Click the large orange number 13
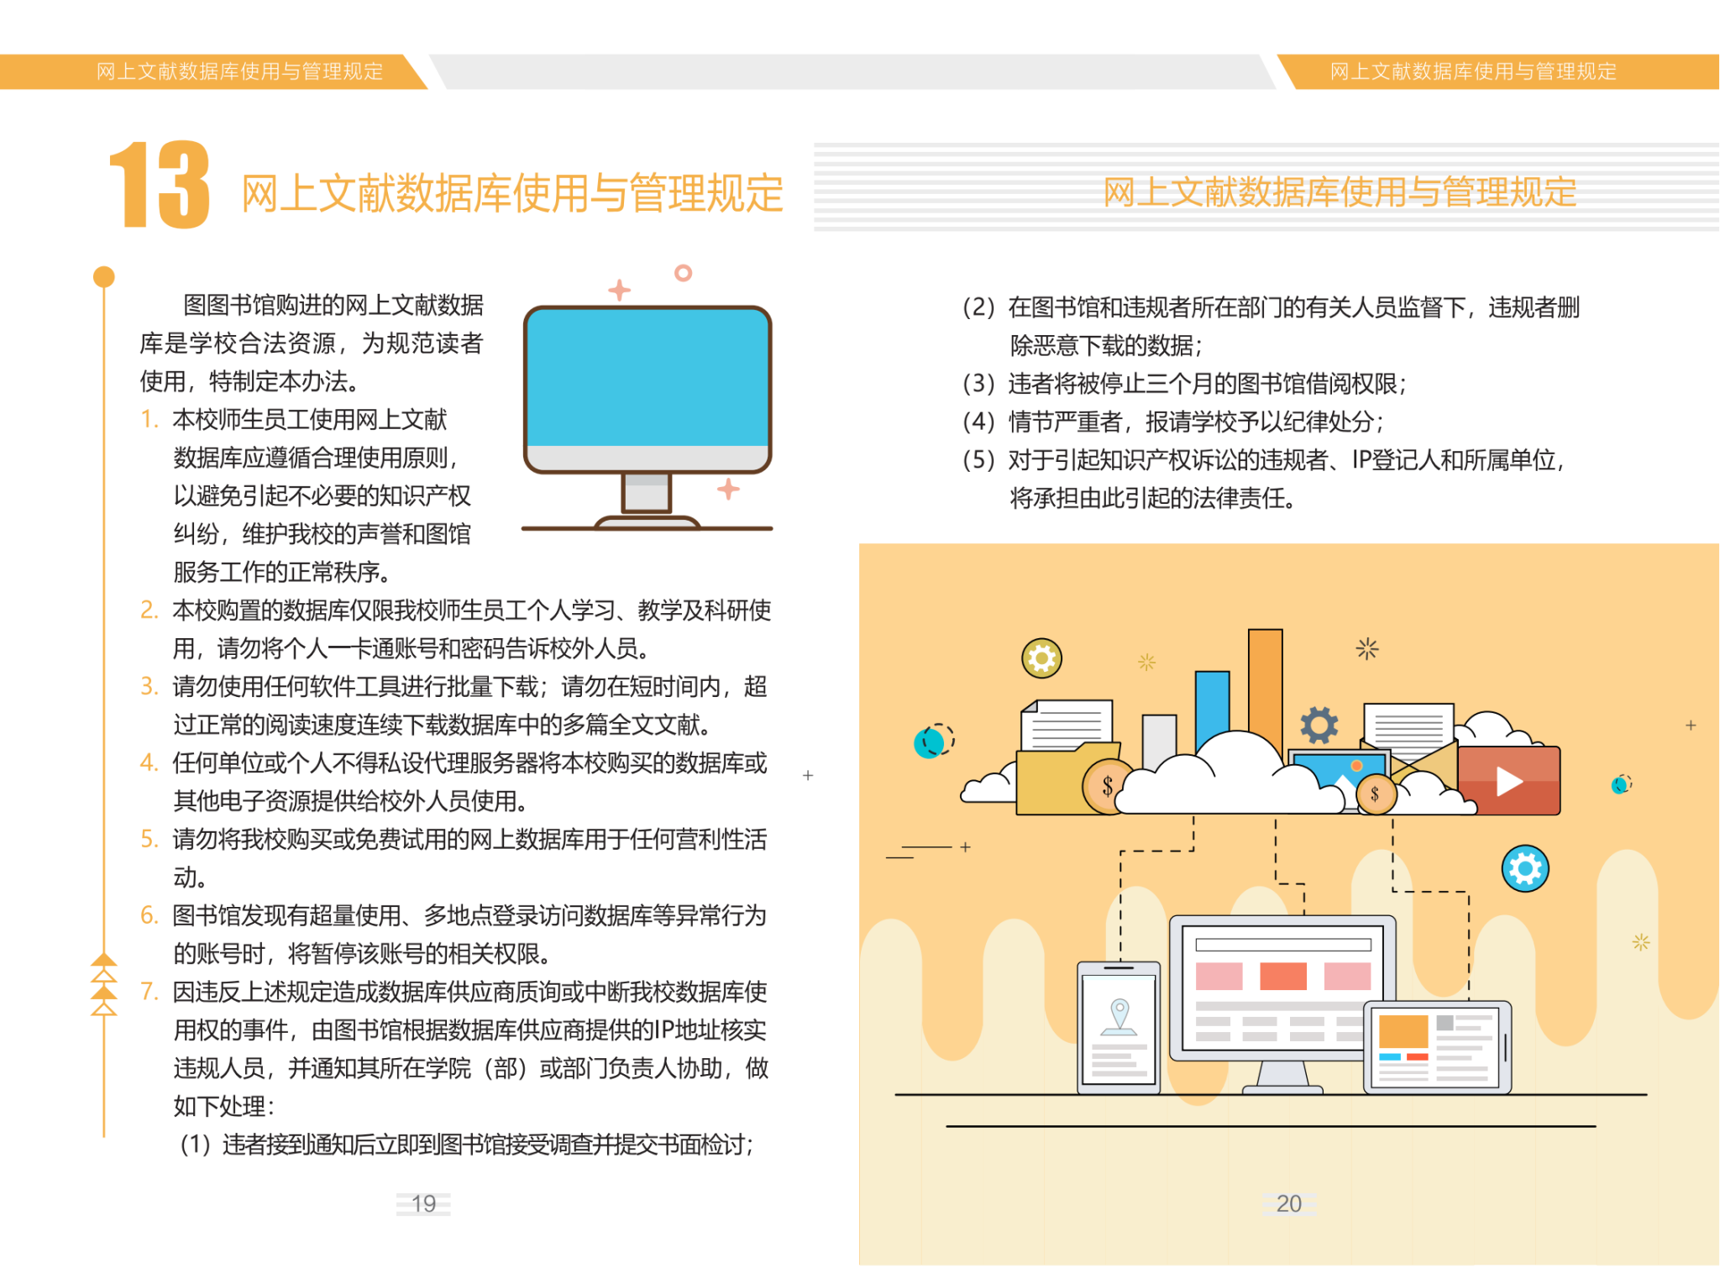The height and width of the screenshot is (1268, 1720). (160, 186)
